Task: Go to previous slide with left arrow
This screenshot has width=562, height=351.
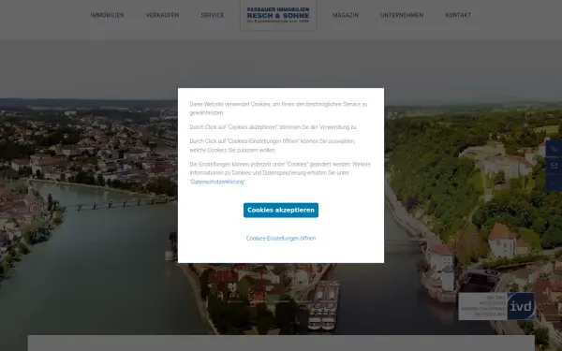Action: (x=29, y=182)
